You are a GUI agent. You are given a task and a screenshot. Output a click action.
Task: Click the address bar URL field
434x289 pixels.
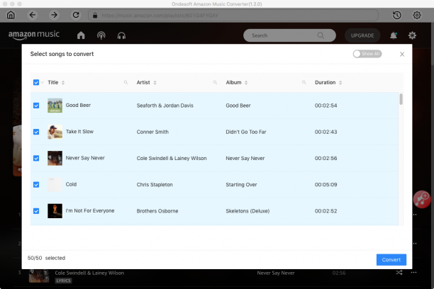coord(233,15)
